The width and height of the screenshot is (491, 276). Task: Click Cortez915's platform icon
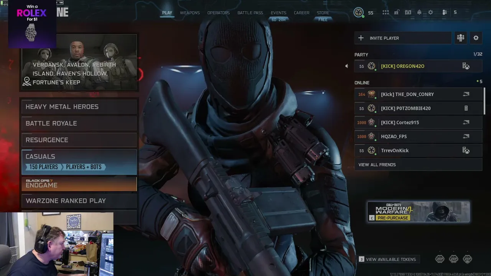(x=466, y=122)
